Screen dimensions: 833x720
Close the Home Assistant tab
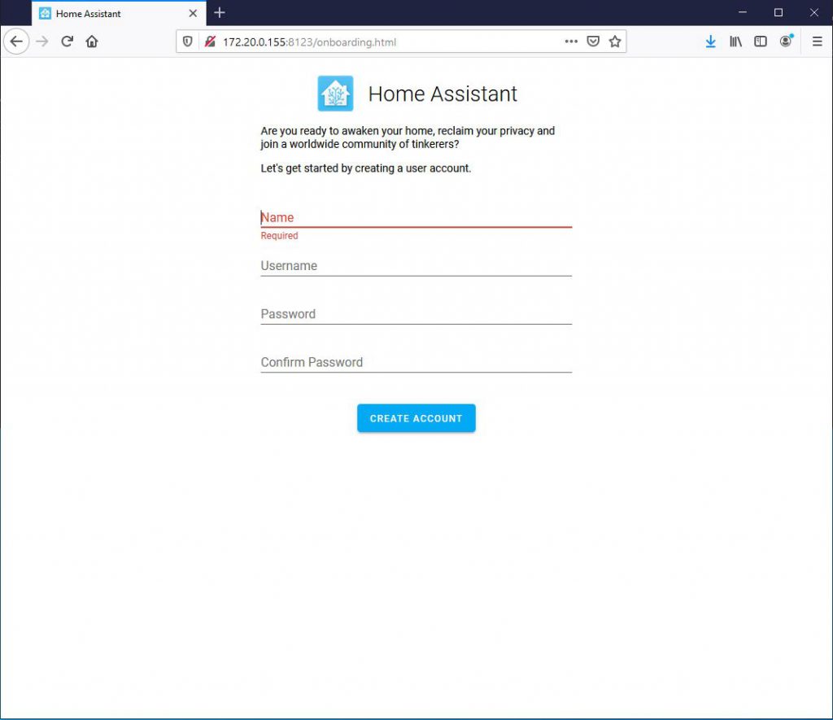click(x=193, y=13)
